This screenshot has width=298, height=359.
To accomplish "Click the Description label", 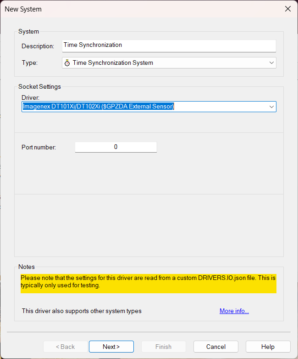I will (x=38, y=46).
